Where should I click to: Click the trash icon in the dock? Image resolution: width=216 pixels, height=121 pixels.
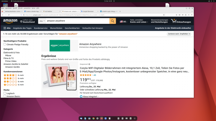click(x=130, y=118)
